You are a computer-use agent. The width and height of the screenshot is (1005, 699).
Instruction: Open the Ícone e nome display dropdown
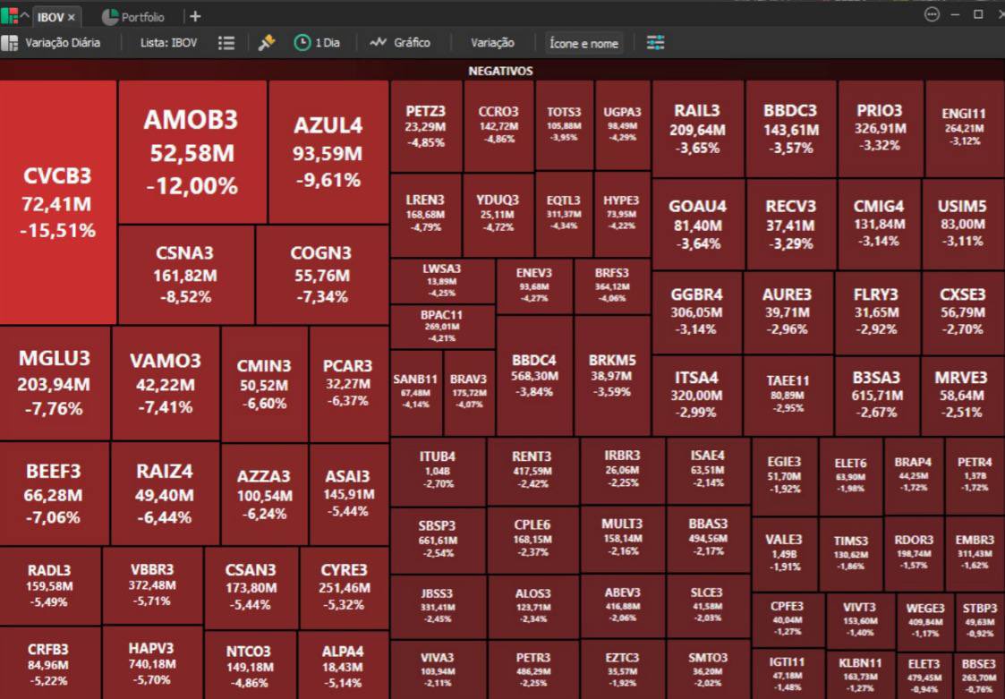(x=583, y=44)
